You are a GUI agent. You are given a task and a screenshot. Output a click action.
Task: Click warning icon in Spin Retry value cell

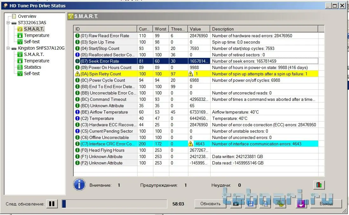tap(191, 73)
